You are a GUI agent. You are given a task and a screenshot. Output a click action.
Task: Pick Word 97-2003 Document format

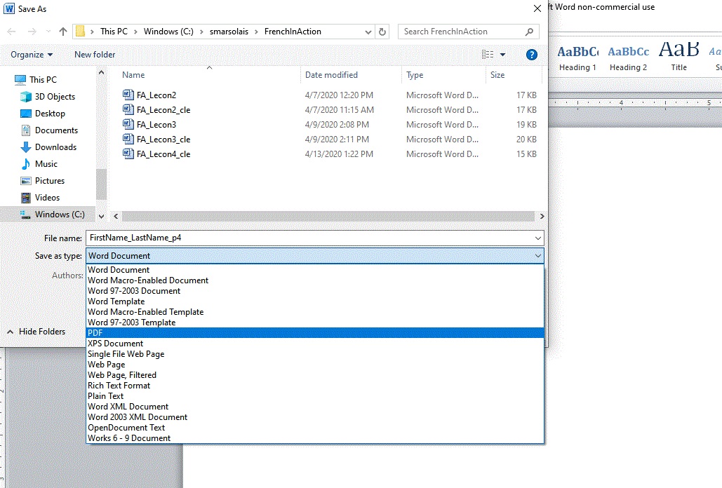(x=315, y=291)
